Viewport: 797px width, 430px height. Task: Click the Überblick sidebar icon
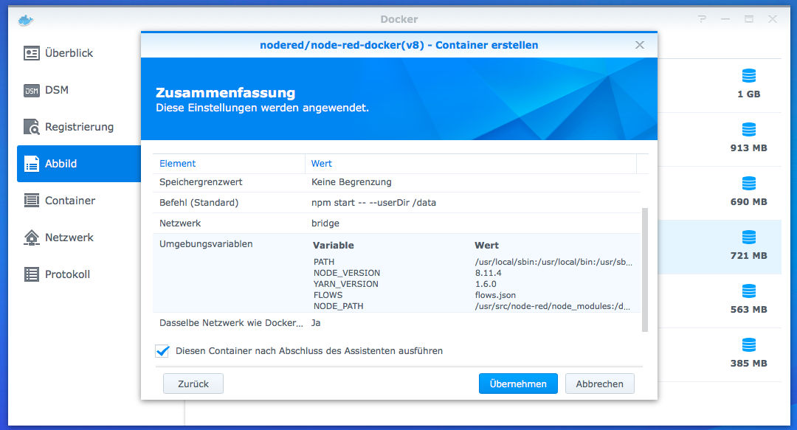[x=32, y=53]
